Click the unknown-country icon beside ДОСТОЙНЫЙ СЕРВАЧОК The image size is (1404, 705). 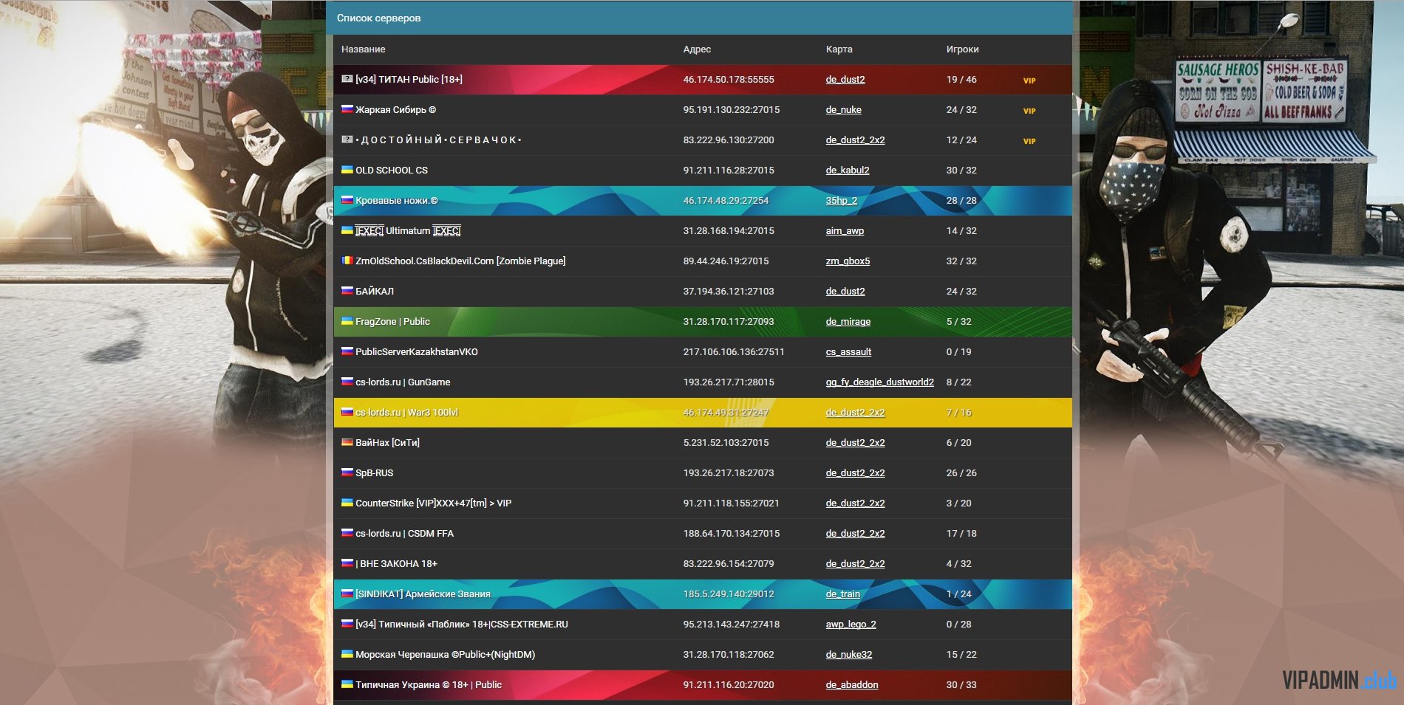tap(347, 139)
